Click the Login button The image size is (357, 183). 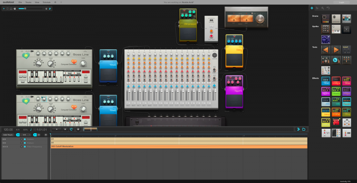(x=341, y=2)
